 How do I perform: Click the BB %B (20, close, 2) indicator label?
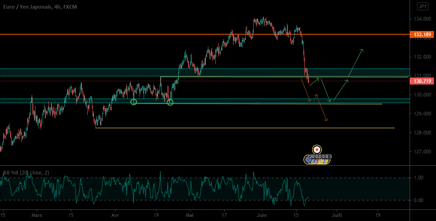(26, 173)
